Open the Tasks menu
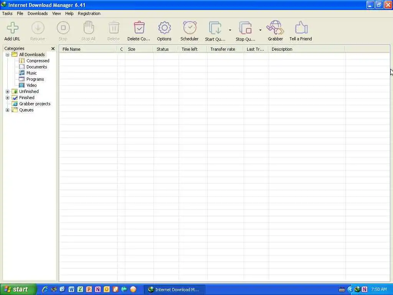The image size is (393, 295). tap(7, 13)
